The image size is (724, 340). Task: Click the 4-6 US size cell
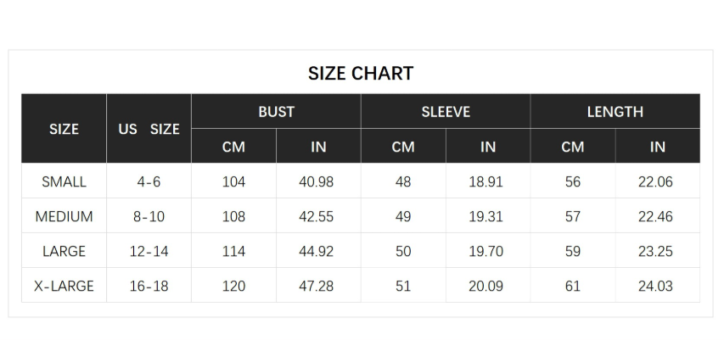click(x=149, y=181)
